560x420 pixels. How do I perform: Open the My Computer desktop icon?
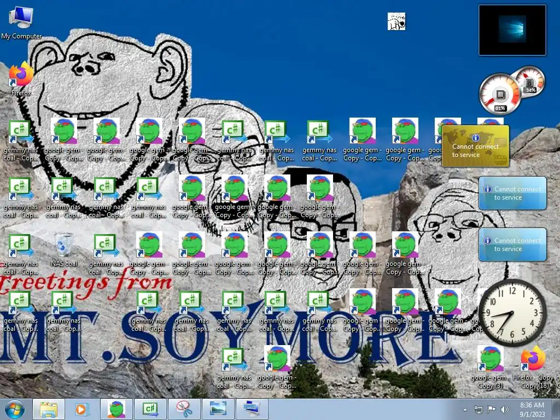[21, 22]
